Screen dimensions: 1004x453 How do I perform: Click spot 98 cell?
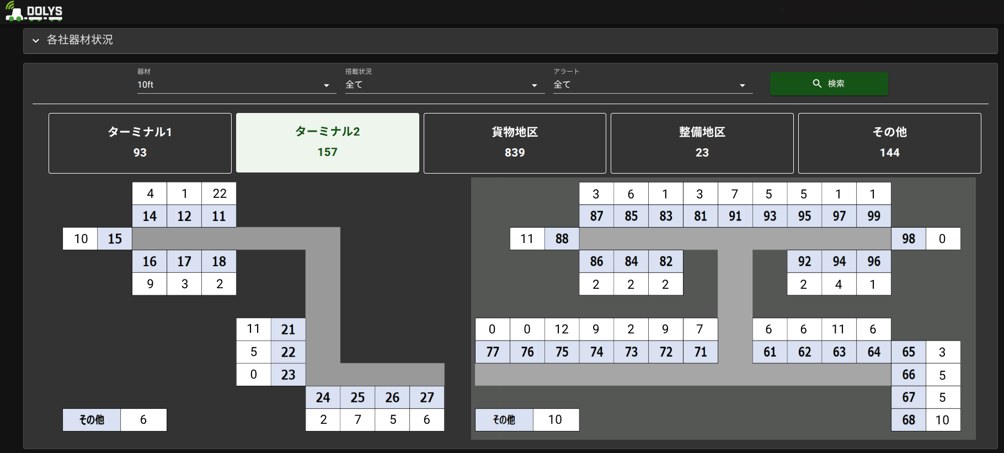point(908,239)
